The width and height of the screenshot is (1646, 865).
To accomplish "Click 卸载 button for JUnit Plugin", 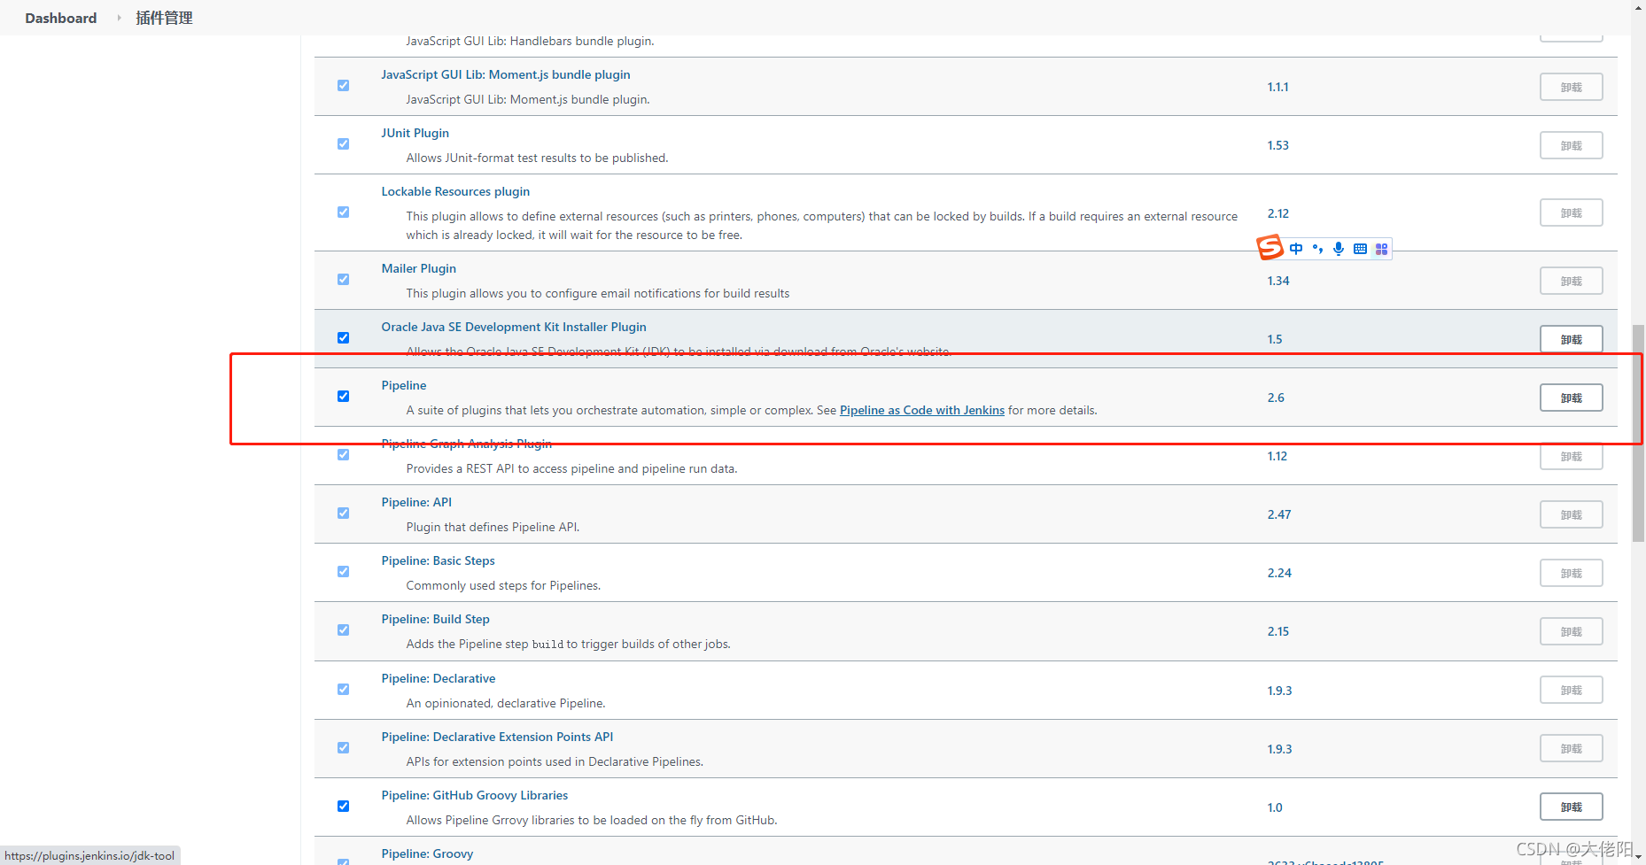I will click(1572, 145).
